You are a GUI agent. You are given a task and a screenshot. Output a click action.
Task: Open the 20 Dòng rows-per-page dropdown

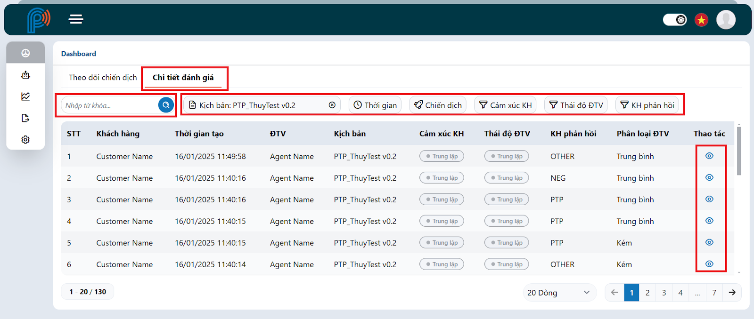pyautogui.click(x=559, y=293)
